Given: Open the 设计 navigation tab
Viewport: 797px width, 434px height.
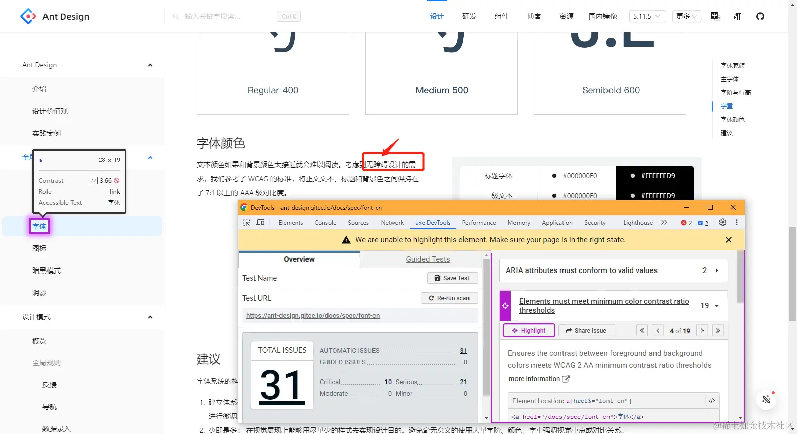Looking at the screenshot, I should pyautogui.click(x=437, y=16).
